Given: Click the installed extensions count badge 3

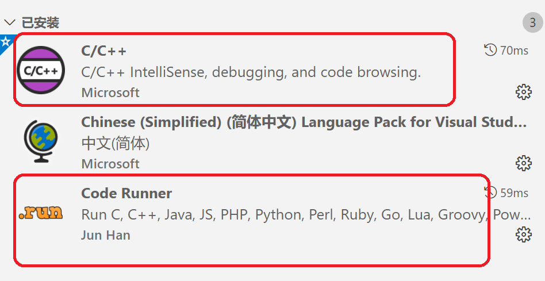Looking at the screenshot, I should point(532,23).
